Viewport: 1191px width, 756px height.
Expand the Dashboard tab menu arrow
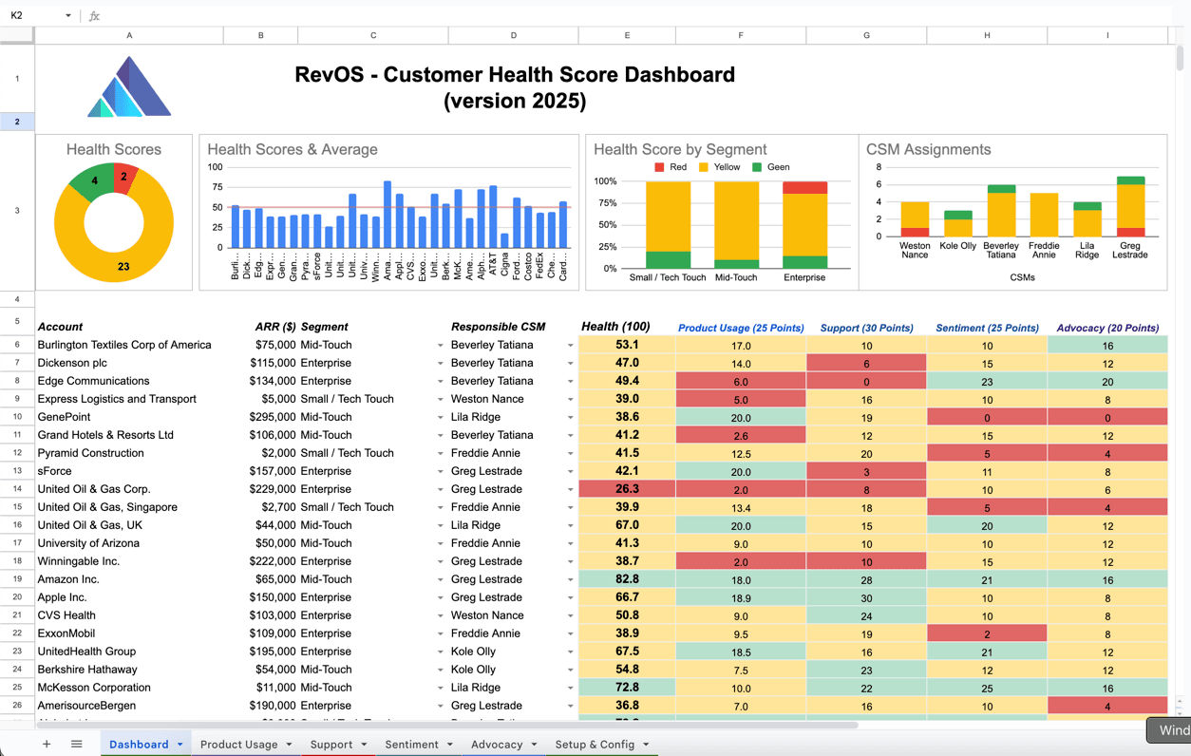pos(180,745)
